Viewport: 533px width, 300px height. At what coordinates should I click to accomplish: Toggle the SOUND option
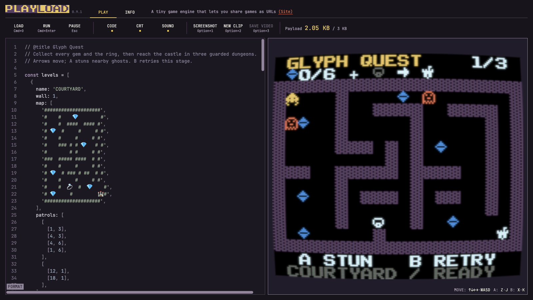coord(168,28)
